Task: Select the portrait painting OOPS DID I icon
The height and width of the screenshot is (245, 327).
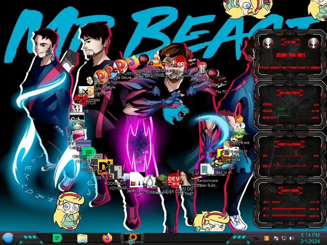Action: pyautogui.click(x=185, y=178)
